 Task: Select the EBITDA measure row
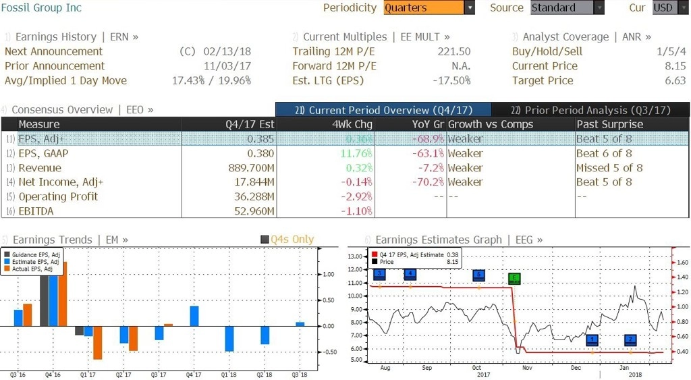coord(345,211)
